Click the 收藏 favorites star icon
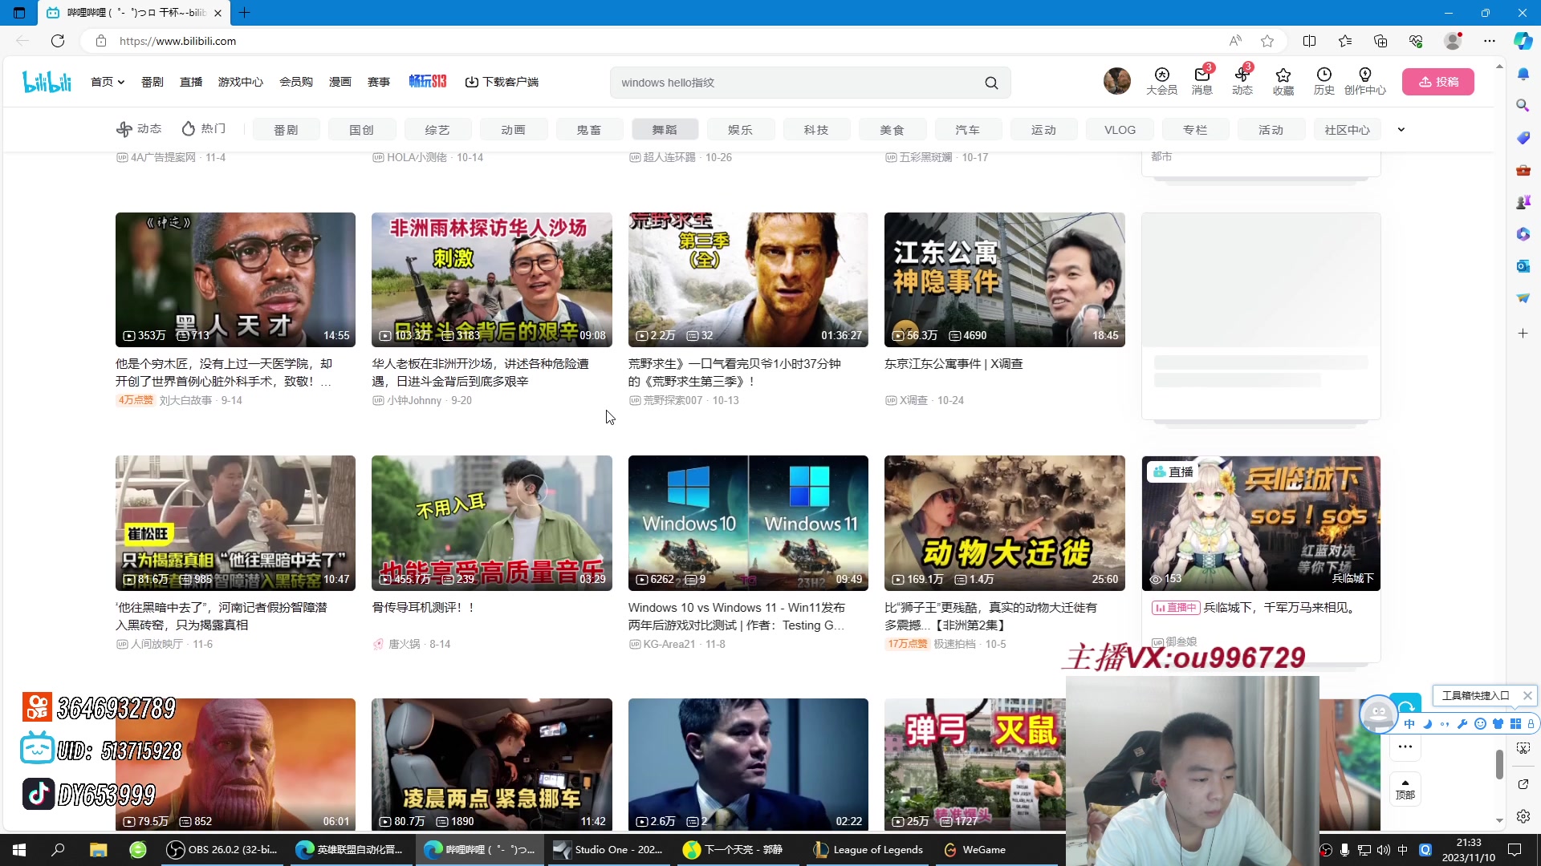 point(1283,75)
